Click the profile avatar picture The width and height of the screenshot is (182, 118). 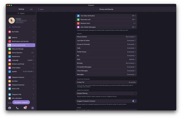tap(12, 21)
